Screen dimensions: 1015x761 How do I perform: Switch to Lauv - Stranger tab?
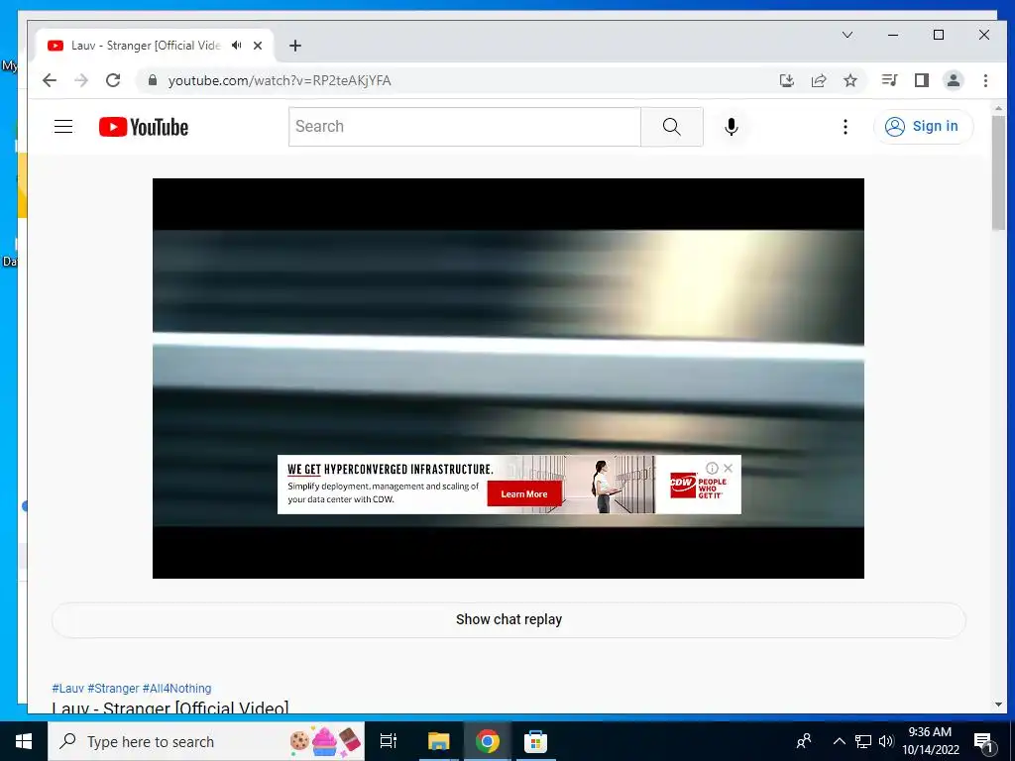point(146,46)
